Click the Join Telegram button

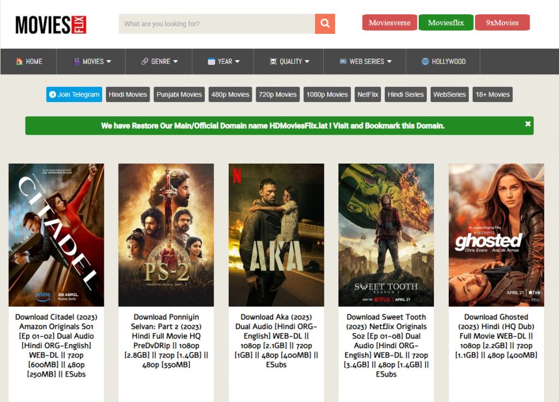pyautogui.click(x=74, y=94)
